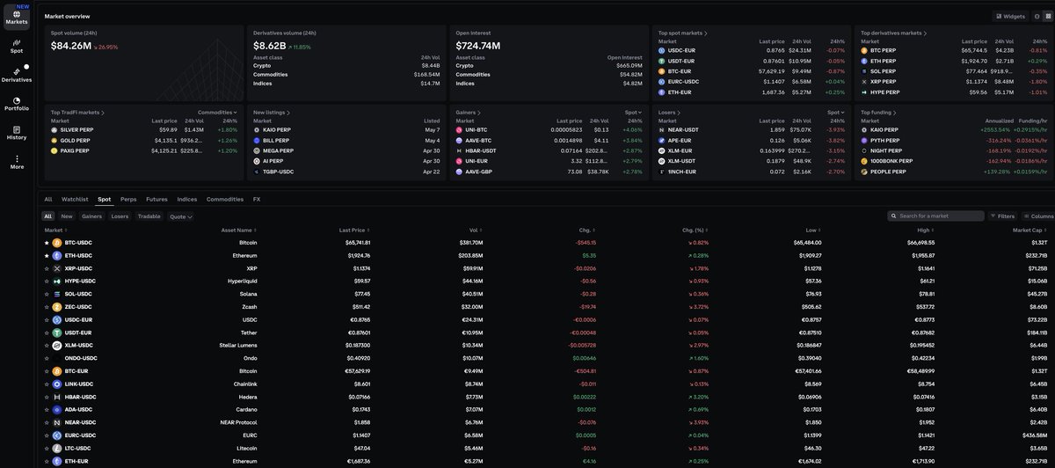Click the BTC PERP icon in Top derivatives
Viewport: 1055px width, 468px height.
pyautogui.click(x=864, y=50)
